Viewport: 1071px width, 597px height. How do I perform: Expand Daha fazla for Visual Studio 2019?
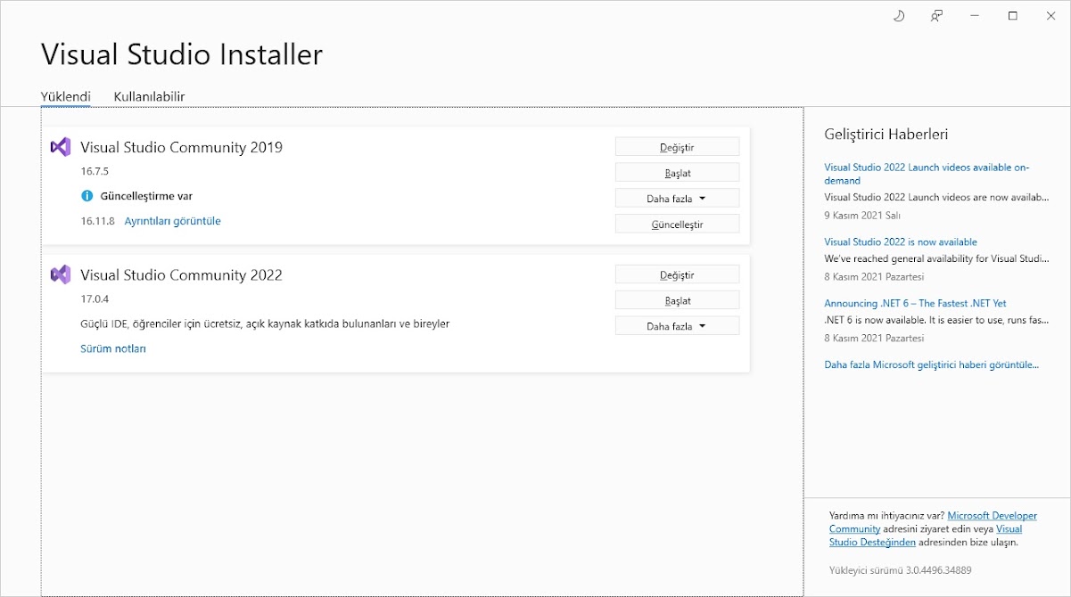pyautogui.click(x=677, y=199)
